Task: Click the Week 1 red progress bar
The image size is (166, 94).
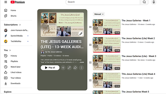Action: pos(107,34)
